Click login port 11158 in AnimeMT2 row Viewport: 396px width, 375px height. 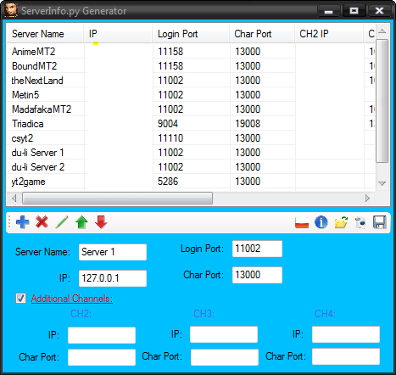point(170,52)
